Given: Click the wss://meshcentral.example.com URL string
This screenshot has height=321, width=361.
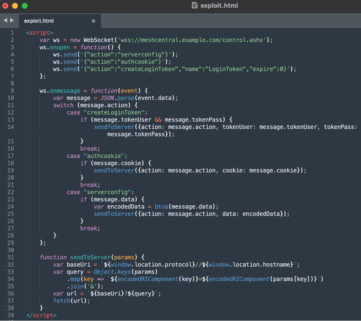Looking at the screenshot, I should click(192, 40).
